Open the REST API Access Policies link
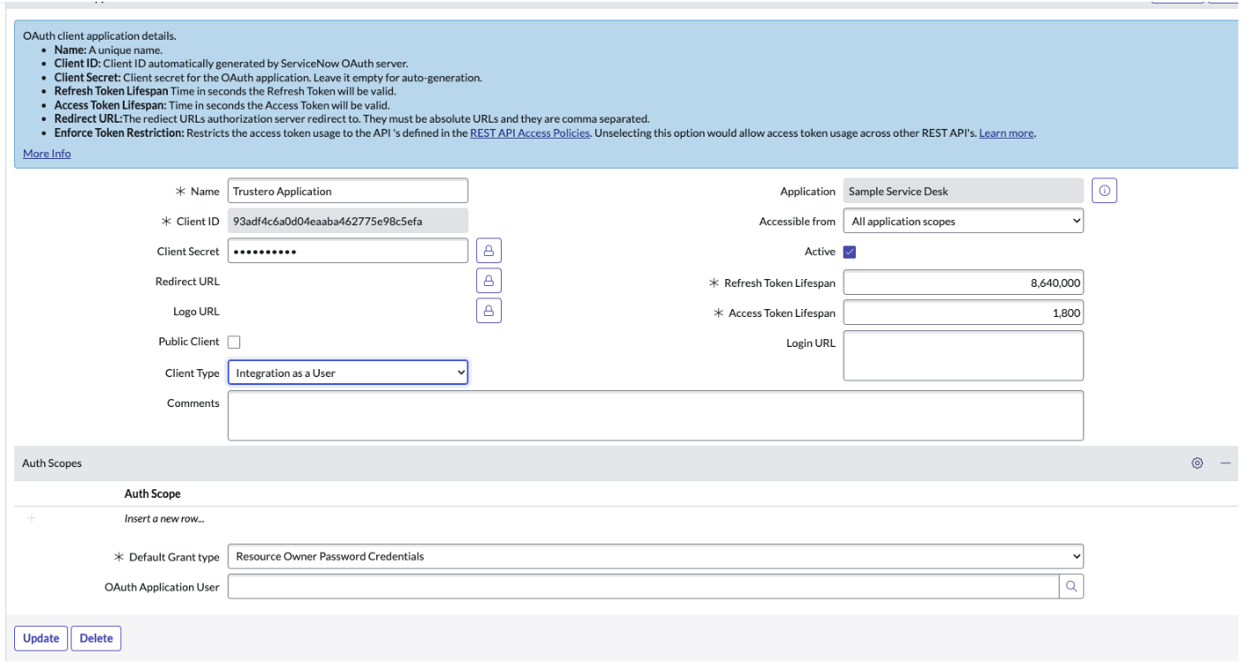 530,134
